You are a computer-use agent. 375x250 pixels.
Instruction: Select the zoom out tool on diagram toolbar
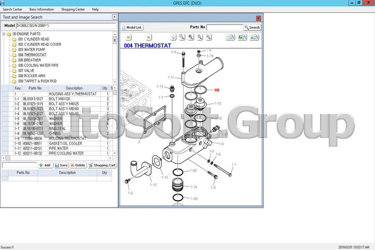pos(208,37)
